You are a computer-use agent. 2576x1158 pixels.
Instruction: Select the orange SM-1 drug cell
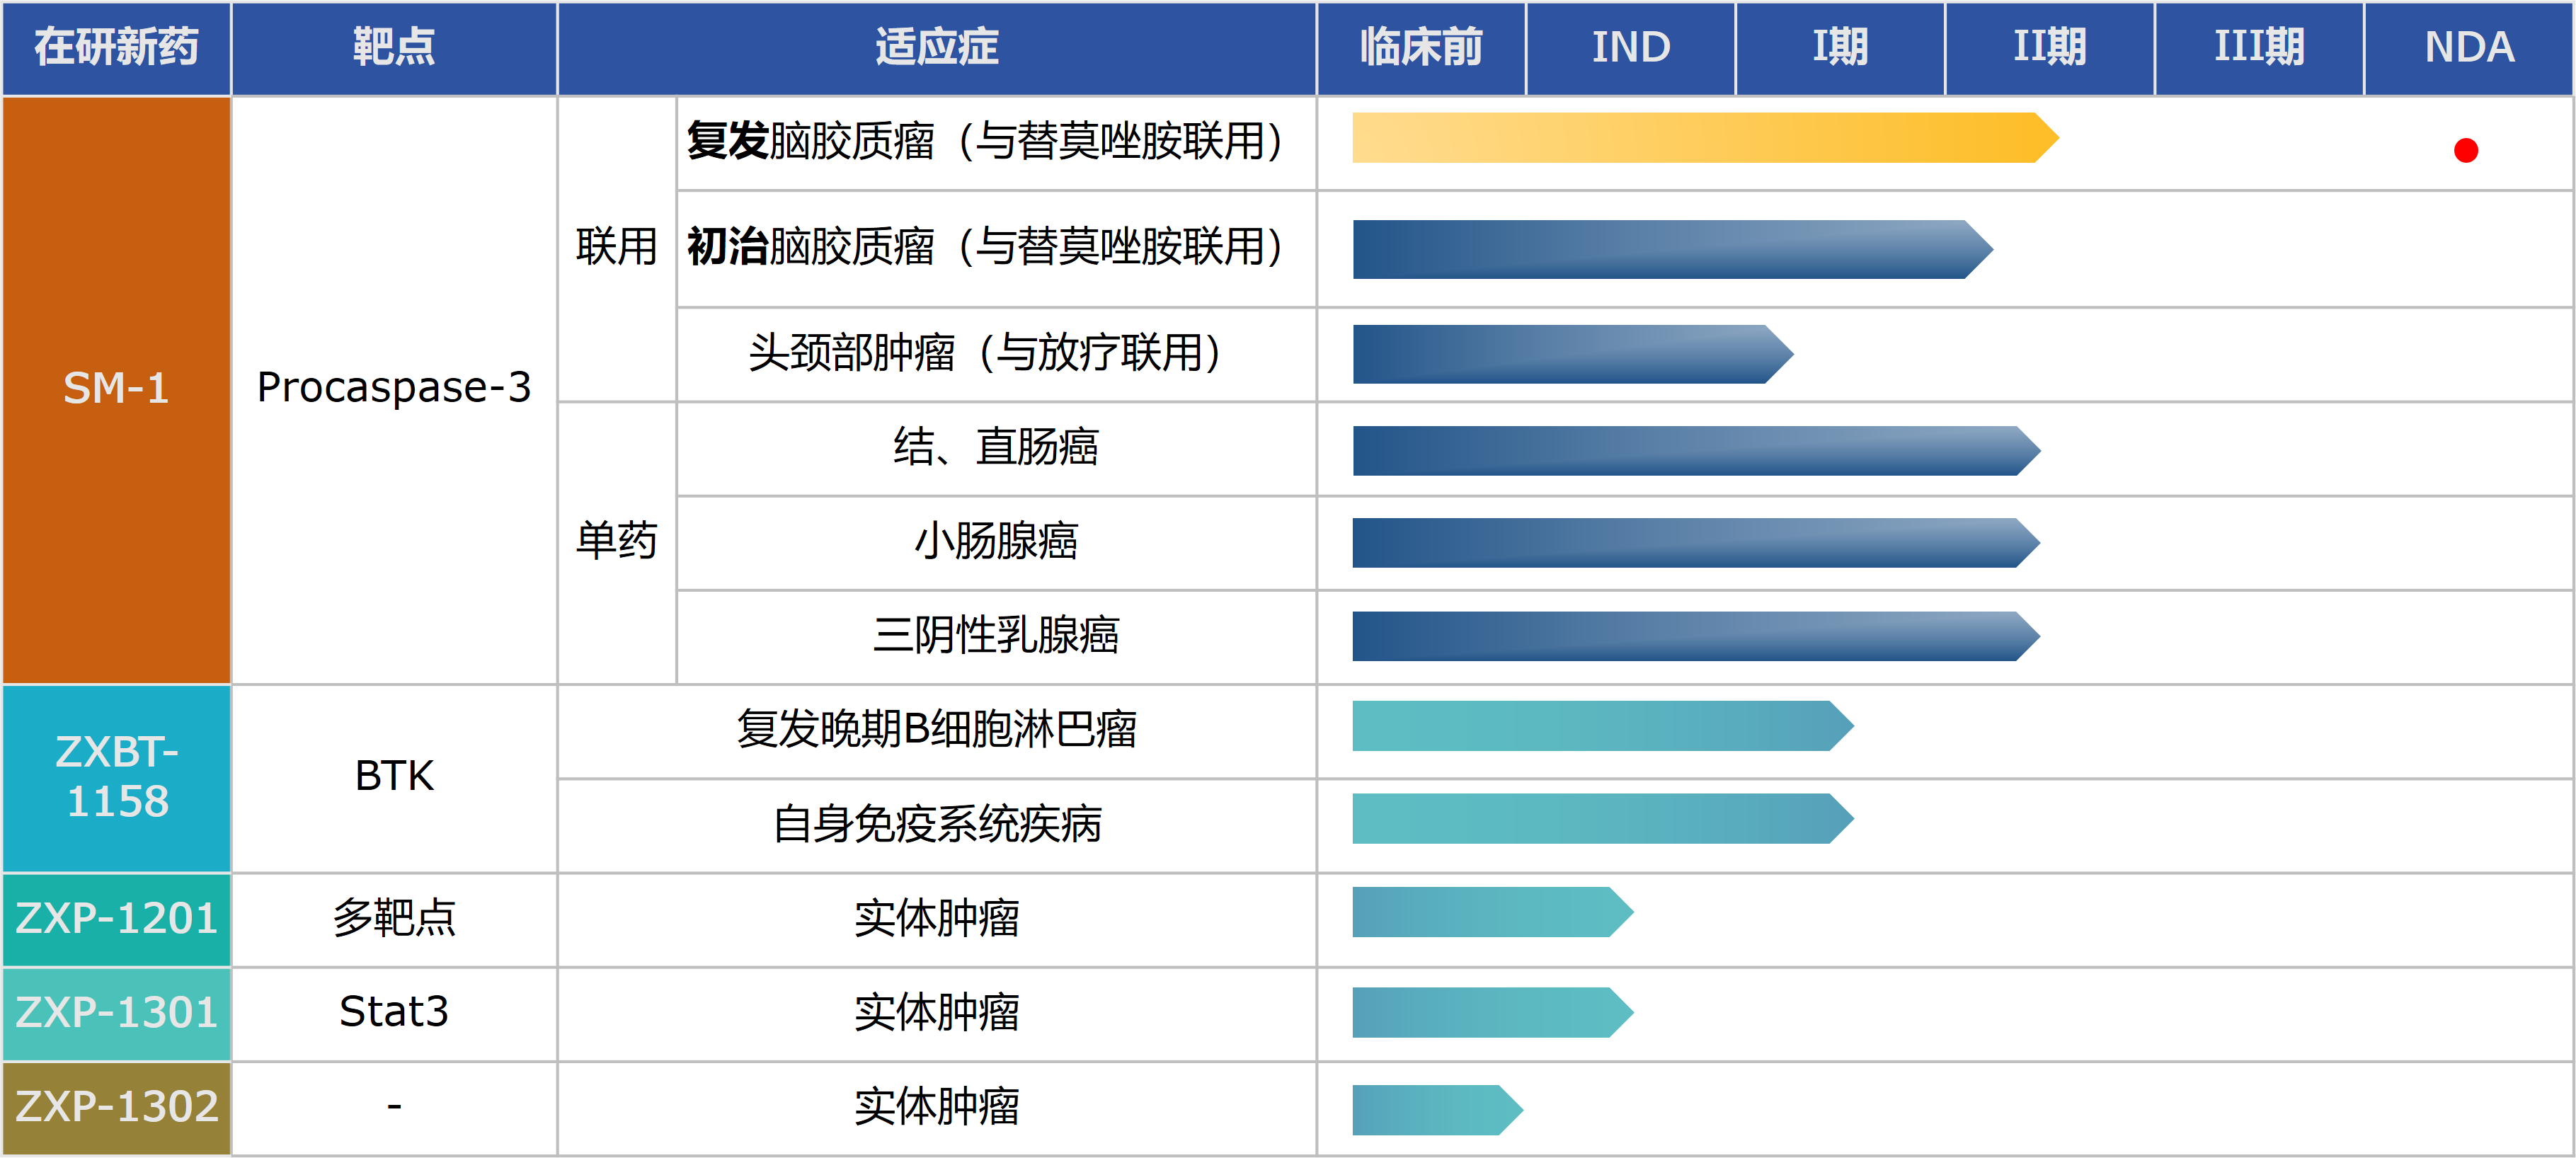pos(116,389)
